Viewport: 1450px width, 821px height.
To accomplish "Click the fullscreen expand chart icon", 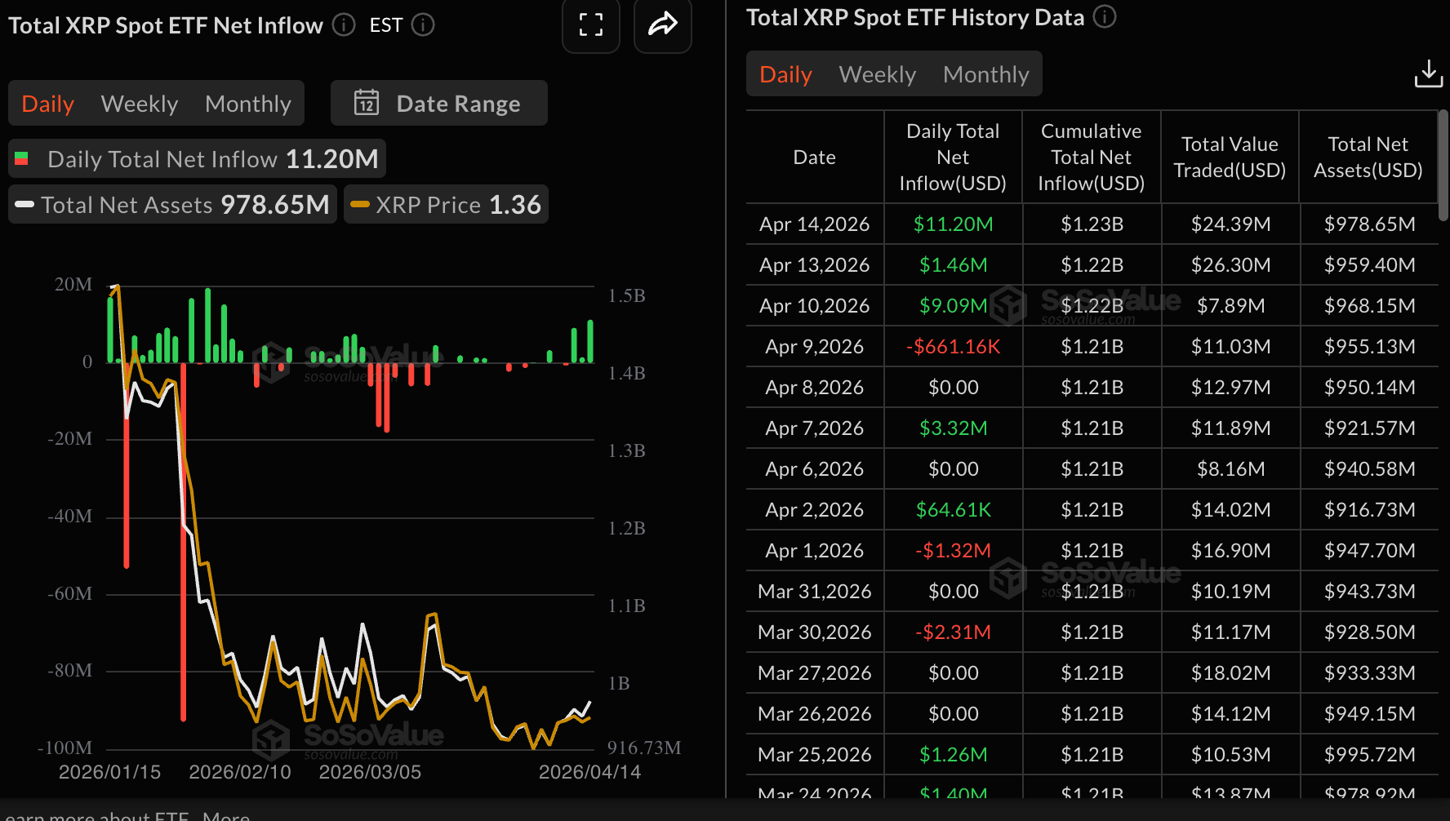I will pyautogui.click(x=590, y=24).
